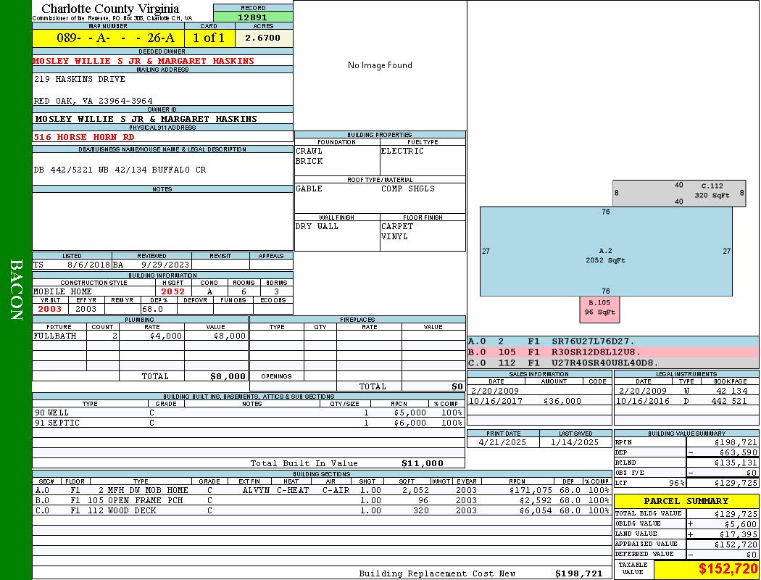Click the Charlotte County Virginia title
This screenshot has height=580, width=761.
tap(110, 8)
